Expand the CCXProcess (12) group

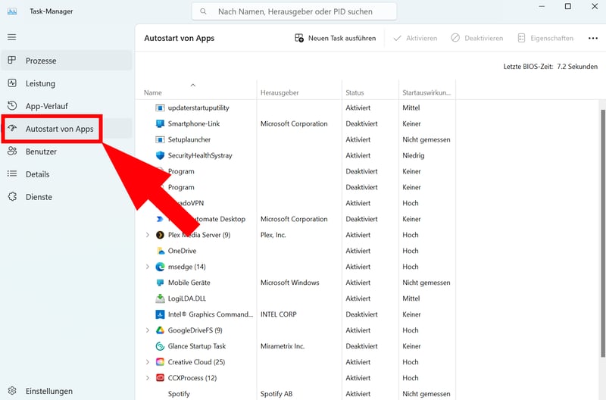[x=148, y=378]
